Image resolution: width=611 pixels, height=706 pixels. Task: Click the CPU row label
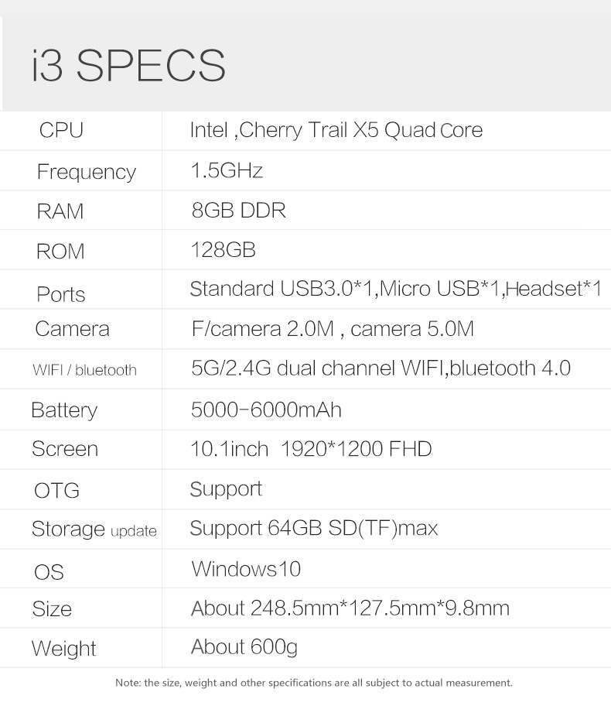point(60,130)
